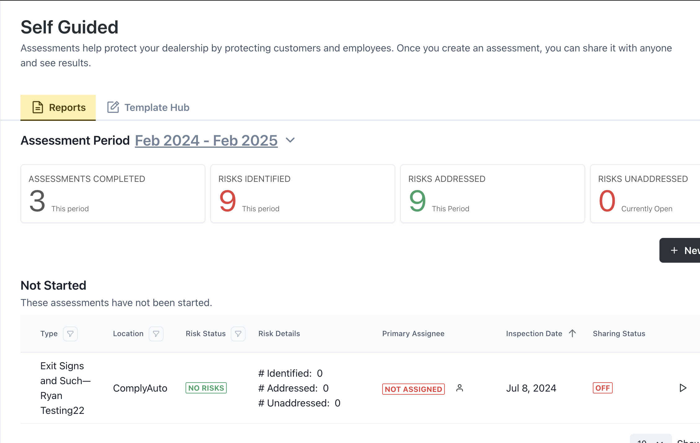Image resolution: width=700 pixels, height=443 pixels.
Task: Select the Reports tab
Action: pyautogui.click(x=58, y=107)
